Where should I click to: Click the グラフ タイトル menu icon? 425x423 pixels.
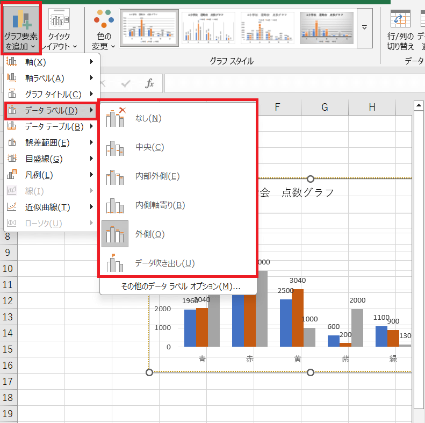[12, 94]
